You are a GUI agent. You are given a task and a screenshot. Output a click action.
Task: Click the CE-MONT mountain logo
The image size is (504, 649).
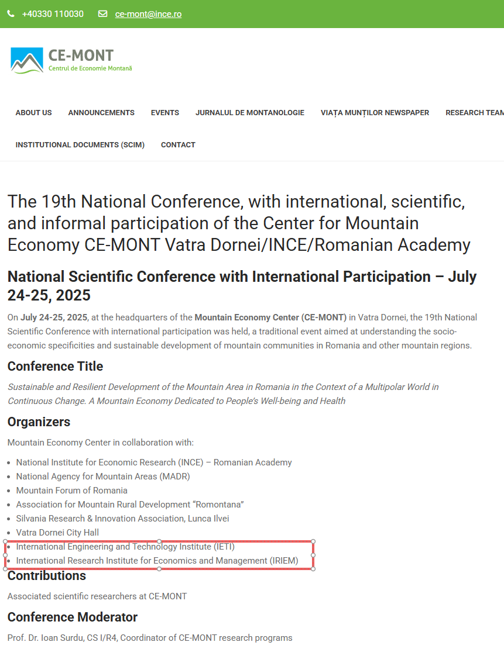click(27, 60)
